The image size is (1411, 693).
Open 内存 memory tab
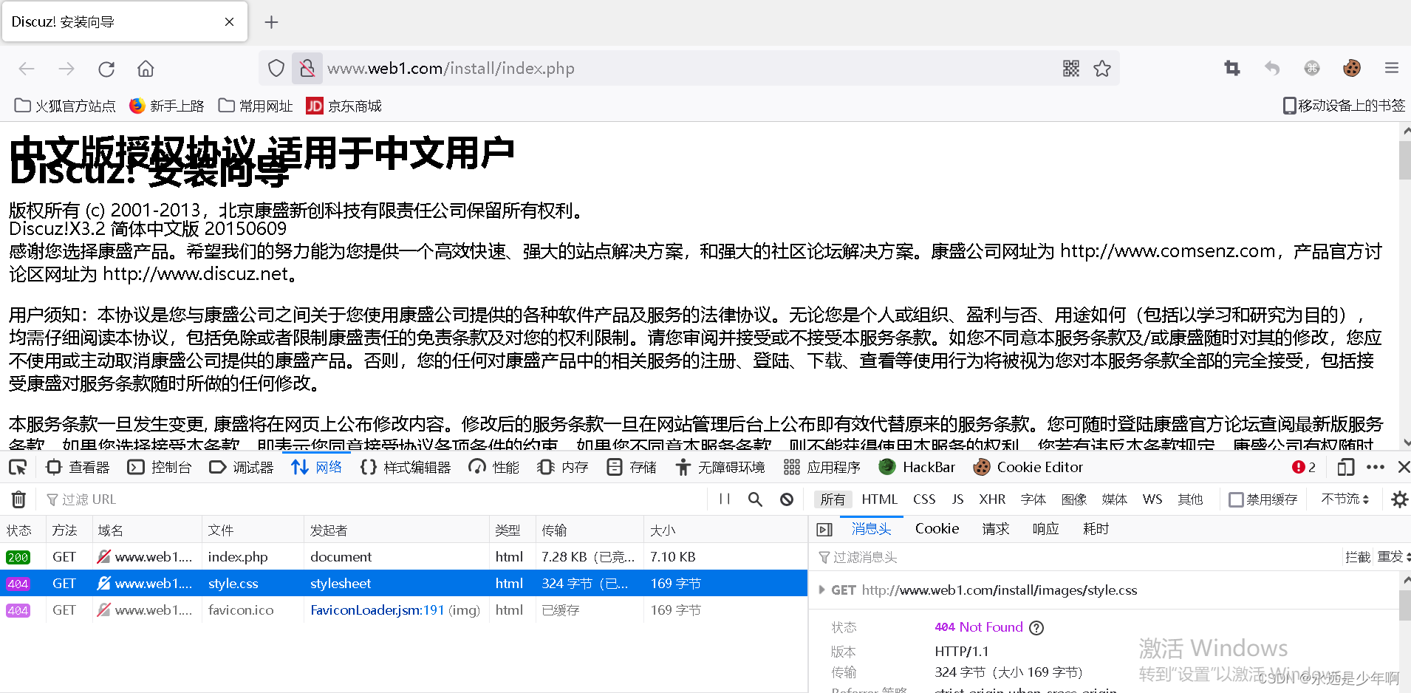(x=563, y=467)
